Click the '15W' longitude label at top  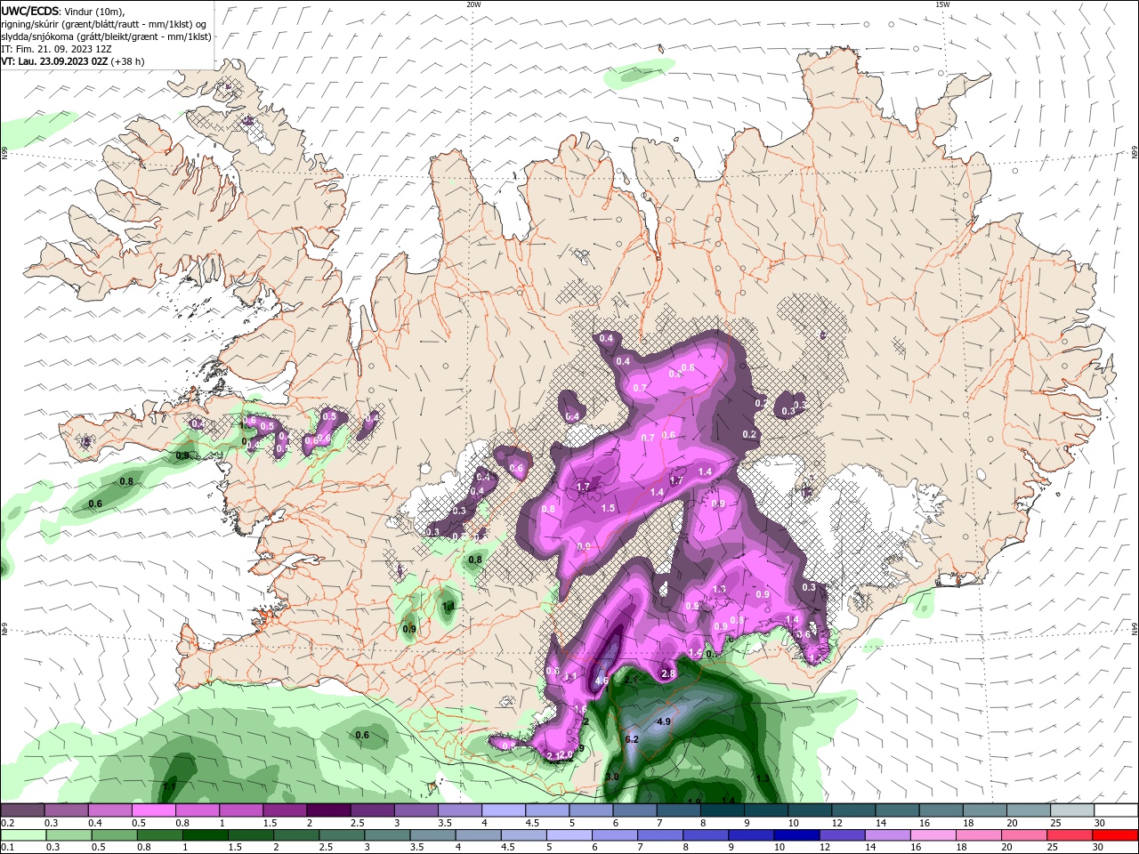coord(942,4)
